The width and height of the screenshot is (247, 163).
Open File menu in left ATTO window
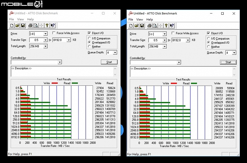click(x=12, y=19)
